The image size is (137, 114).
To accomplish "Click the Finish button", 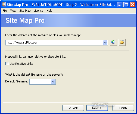I will 123,108.
